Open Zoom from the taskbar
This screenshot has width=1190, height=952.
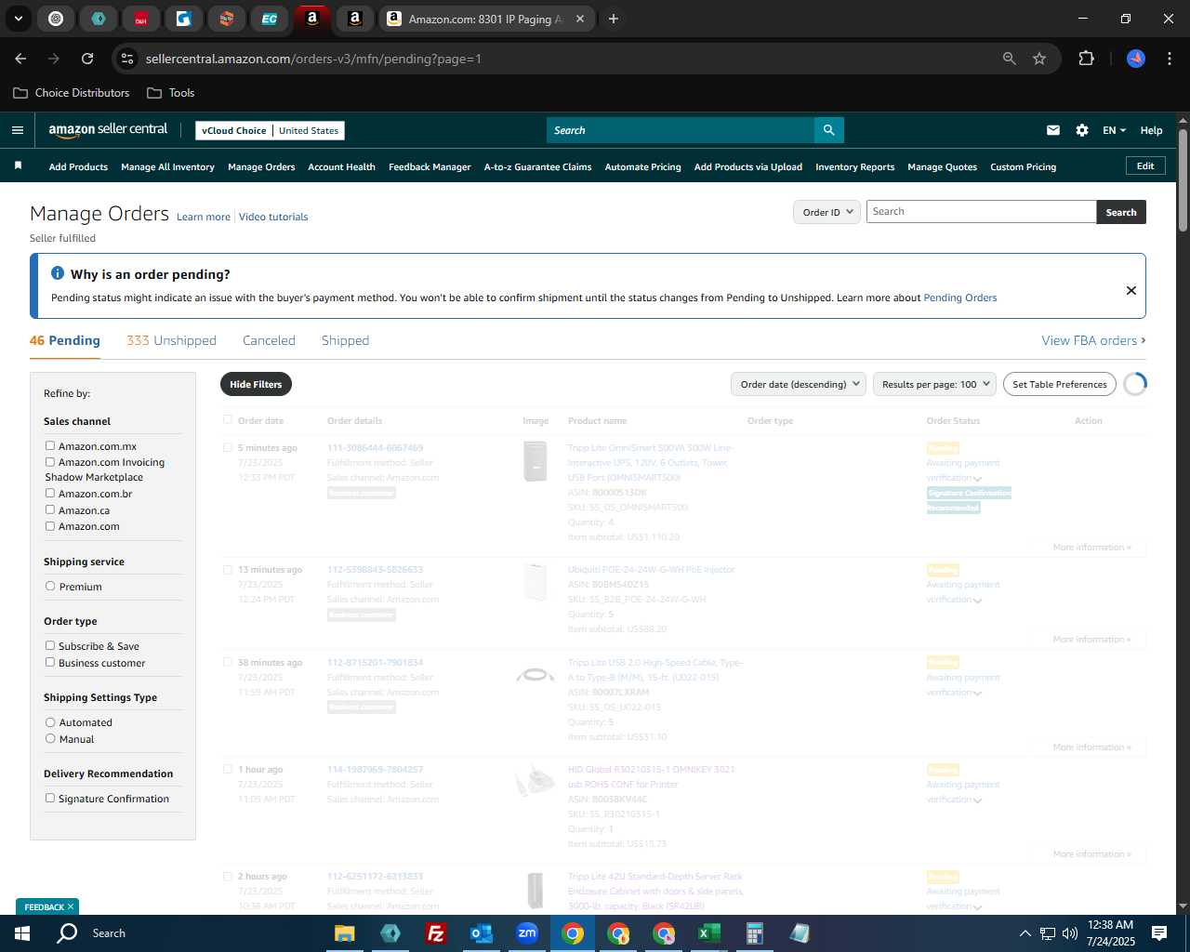[x=527, y=932]
